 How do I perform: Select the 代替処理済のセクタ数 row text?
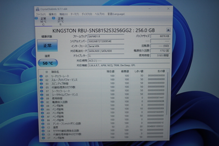pos(63,87)
